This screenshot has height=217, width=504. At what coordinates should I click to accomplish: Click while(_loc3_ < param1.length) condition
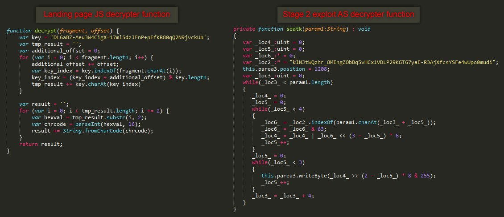(x=287, y=82)
